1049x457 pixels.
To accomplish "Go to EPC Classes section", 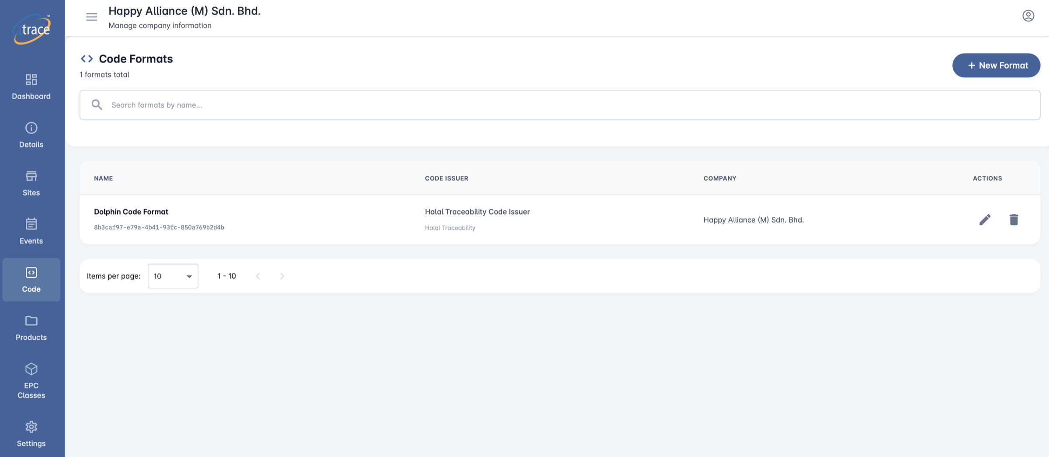I will (x=31, y=381).
